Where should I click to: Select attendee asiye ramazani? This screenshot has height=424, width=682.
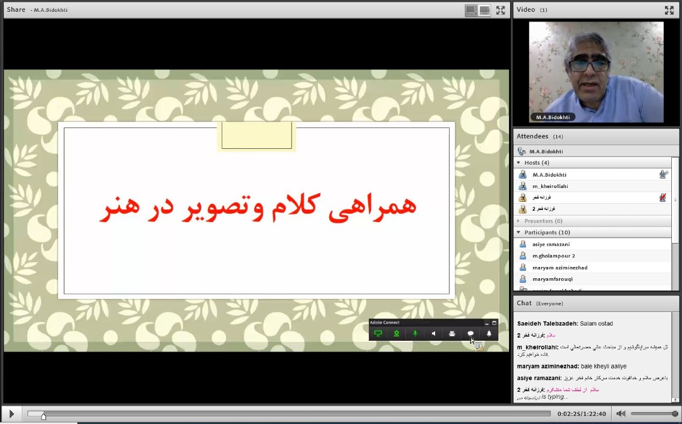[x=551, y=244]
